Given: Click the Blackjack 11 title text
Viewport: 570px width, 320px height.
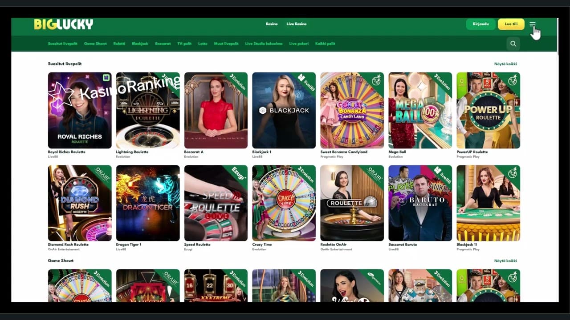Looking at the screenshot, I should [467, 244].
